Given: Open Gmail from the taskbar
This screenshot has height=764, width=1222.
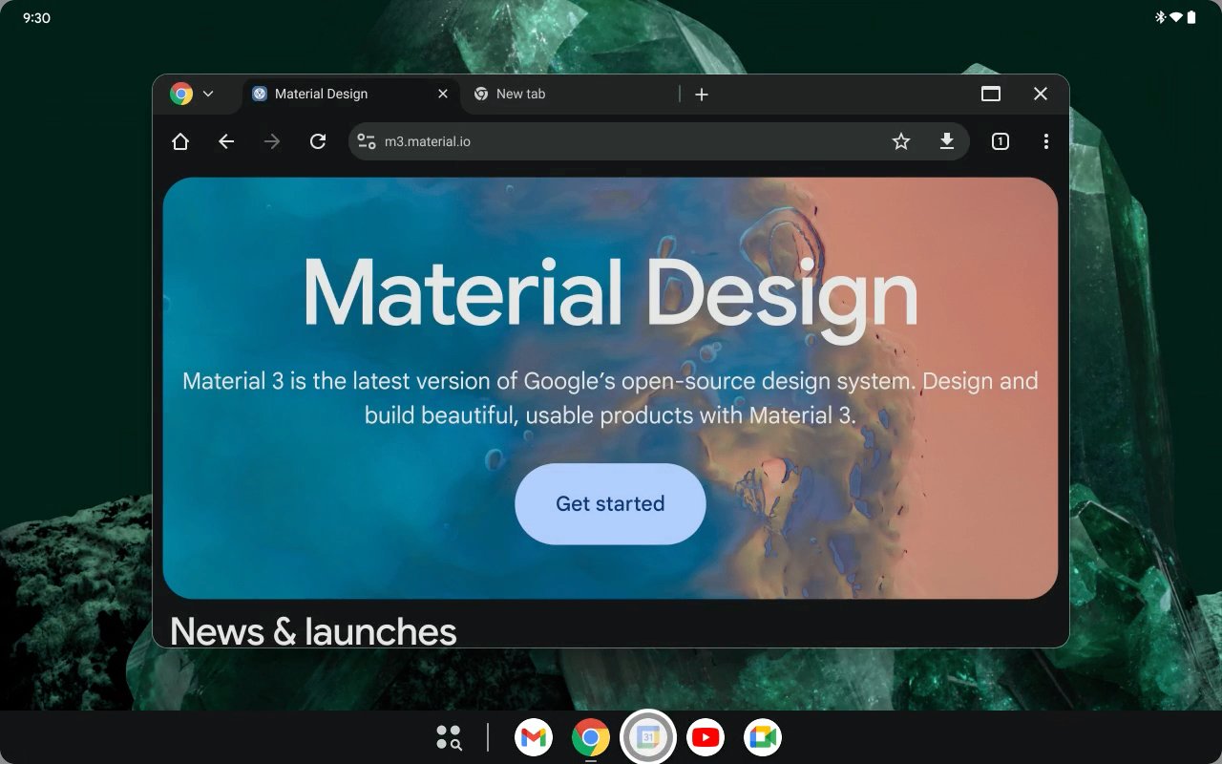Looking at the screenshot, I should point(534,737).
